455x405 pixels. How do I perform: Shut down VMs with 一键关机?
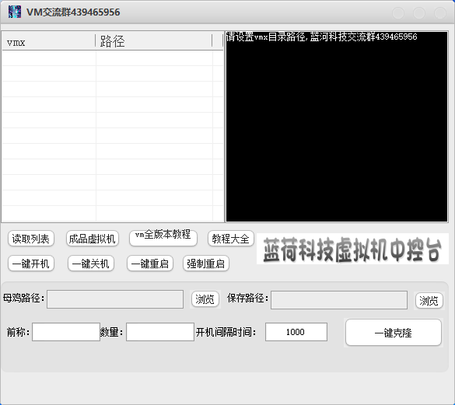91,264
